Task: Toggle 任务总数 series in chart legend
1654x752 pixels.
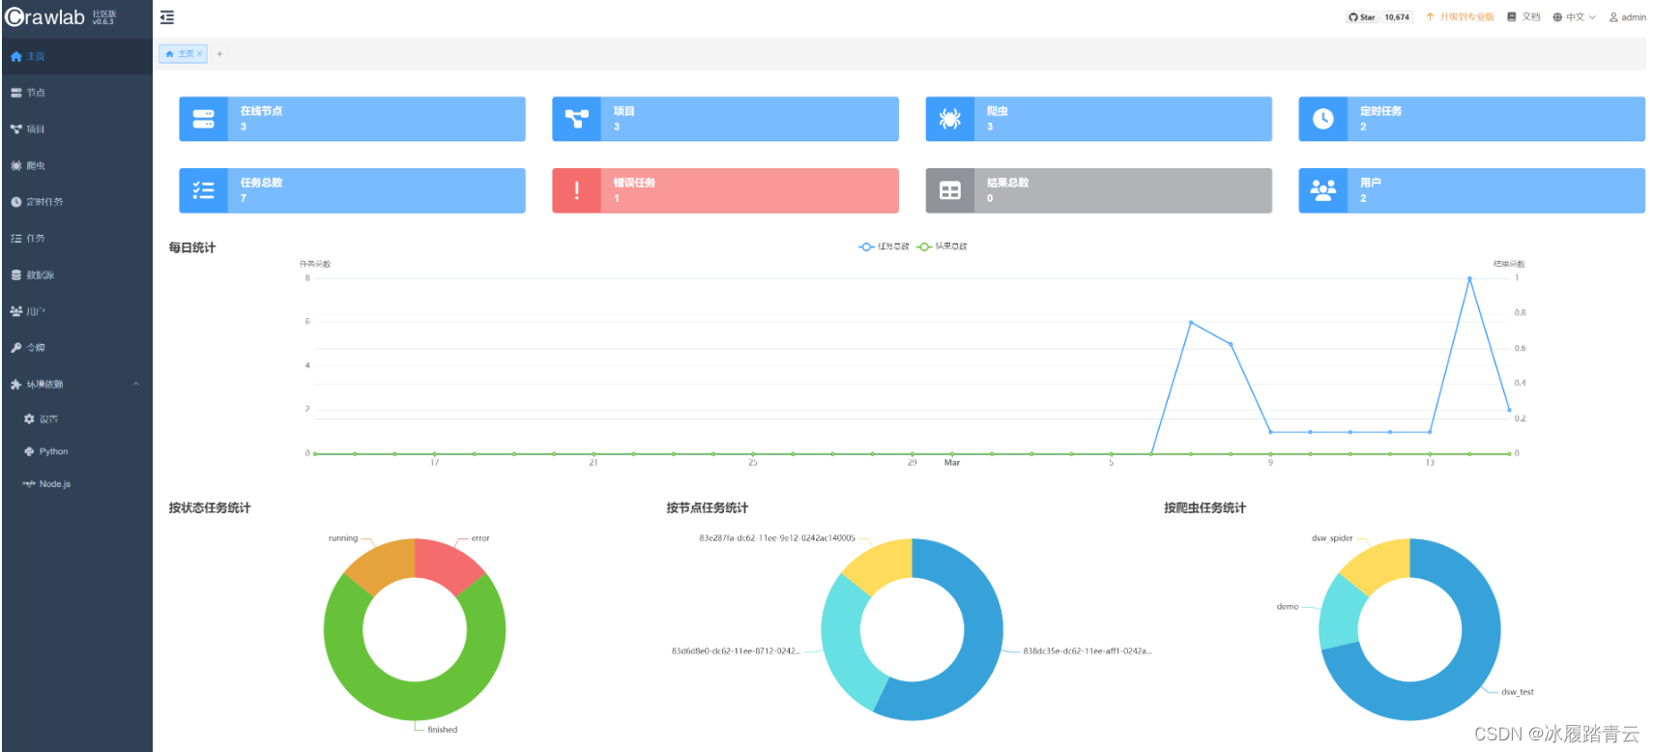Action: [884, 246]
